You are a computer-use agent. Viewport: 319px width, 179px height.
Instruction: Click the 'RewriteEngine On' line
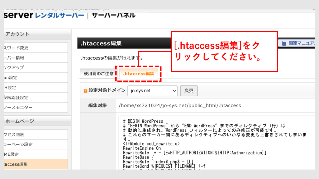[x=142, y=148]
